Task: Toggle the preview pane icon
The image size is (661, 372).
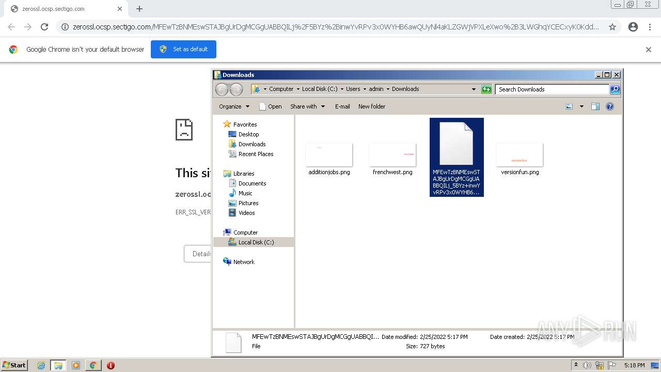Action: tap(595, 106)
